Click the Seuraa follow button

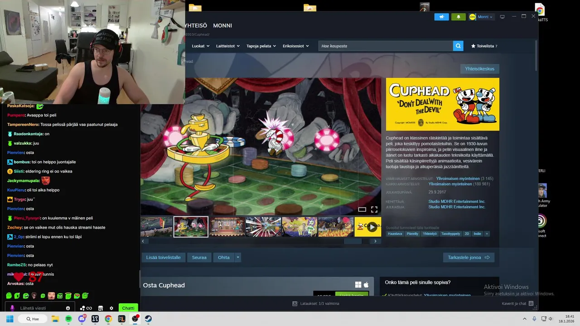199,257
